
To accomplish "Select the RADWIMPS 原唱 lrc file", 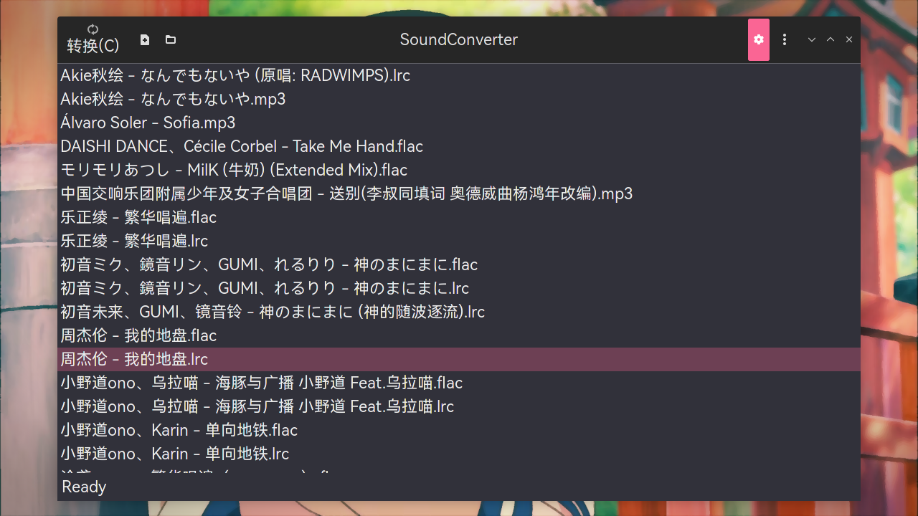I will click(x=235, y=75).
